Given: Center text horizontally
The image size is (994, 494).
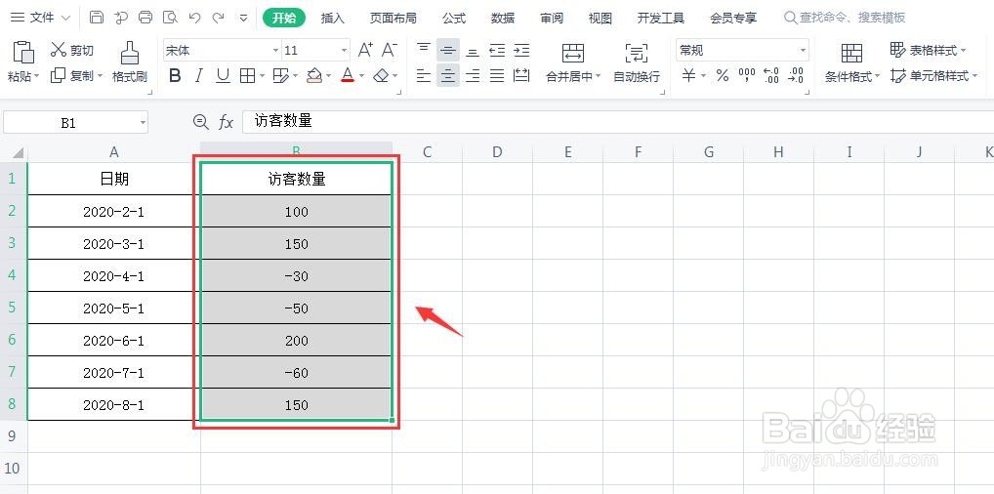Looking at the screenshot, I should tap(448, 76).
